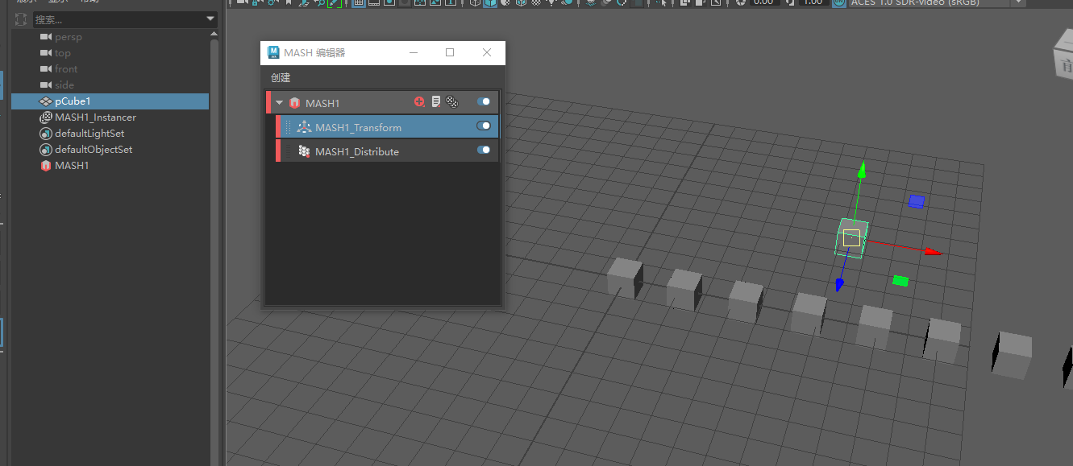This screenshot has height=466, width=1073.
Task: Click the document script icon on MASH1 row
Action: click(436, 102)
